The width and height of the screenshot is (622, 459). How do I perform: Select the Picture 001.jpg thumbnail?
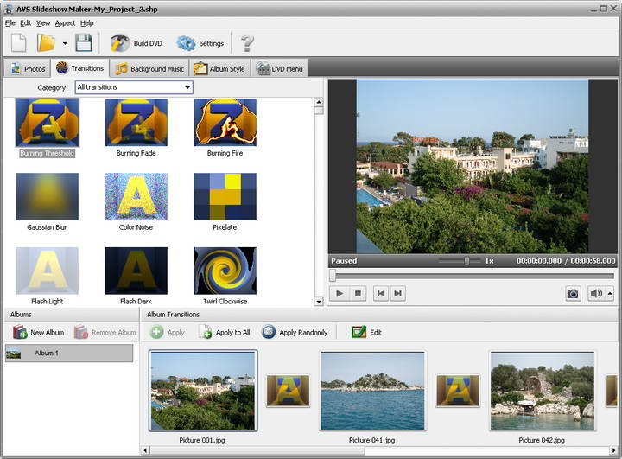[x=203, y=391]
